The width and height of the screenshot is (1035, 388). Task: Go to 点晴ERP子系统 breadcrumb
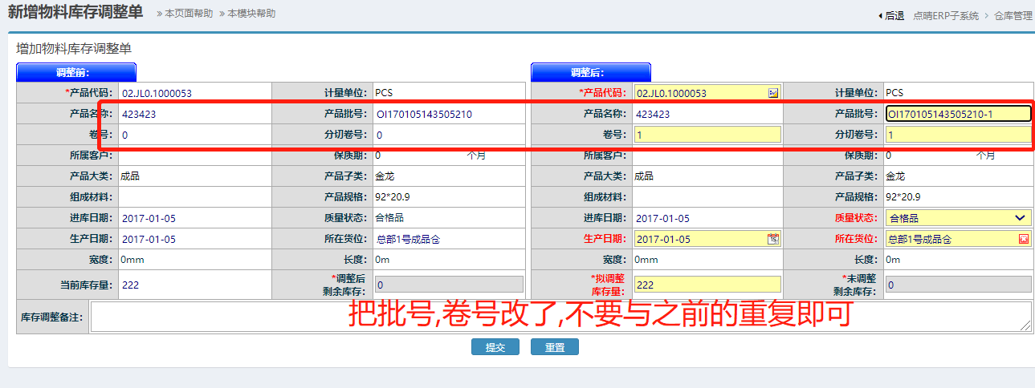[945, 15]
